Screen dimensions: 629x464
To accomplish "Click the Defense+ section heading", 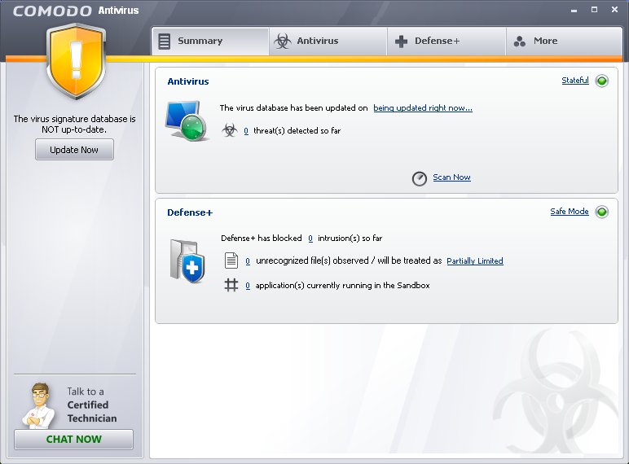I will [190, 212].
